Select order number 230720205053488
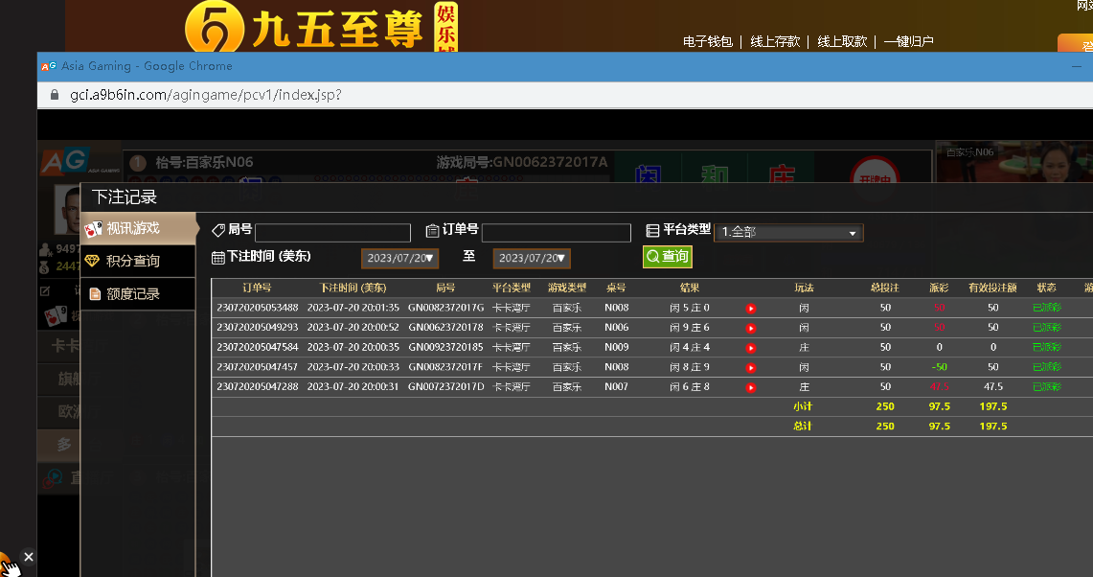 [x=258, y=308]
